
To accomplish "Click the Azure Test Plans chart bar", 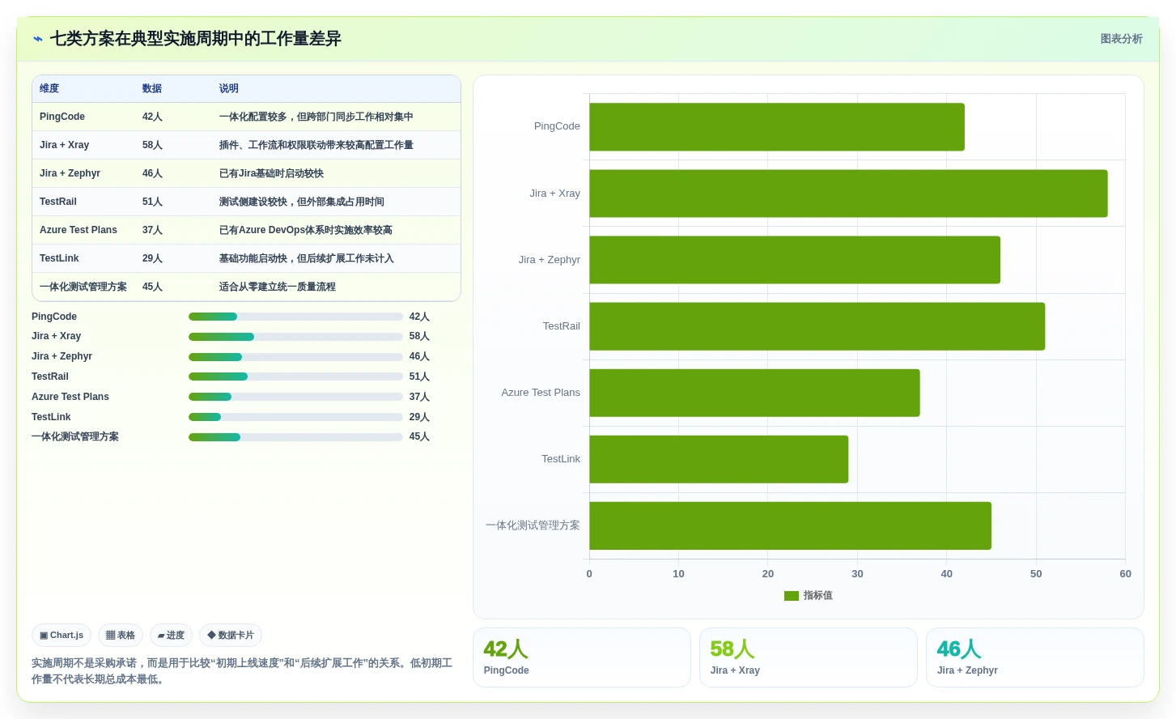I will [x=754, y=393].
